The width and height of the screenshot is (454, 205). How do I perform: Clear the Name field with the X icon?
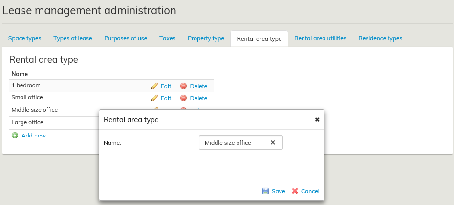273,143
